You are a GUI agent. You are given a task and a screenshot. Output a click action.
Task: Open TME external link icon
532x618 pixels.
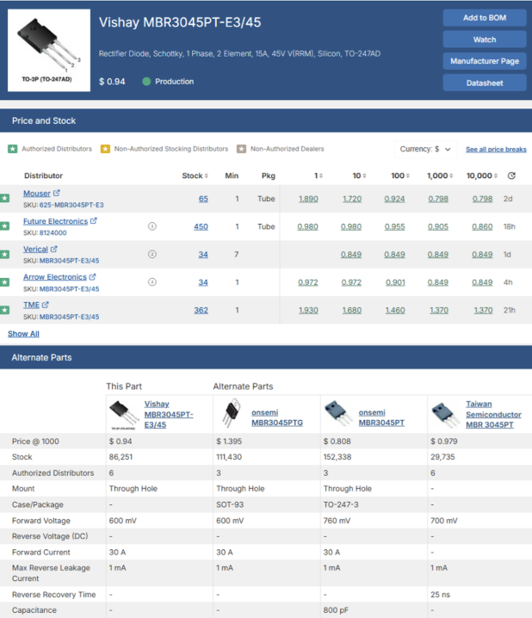pos(46,305)
